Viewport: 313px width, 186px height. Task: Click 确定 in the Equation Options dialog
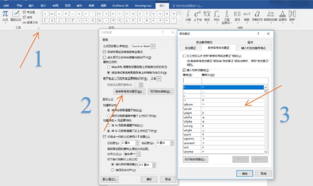tap(149, 179)
